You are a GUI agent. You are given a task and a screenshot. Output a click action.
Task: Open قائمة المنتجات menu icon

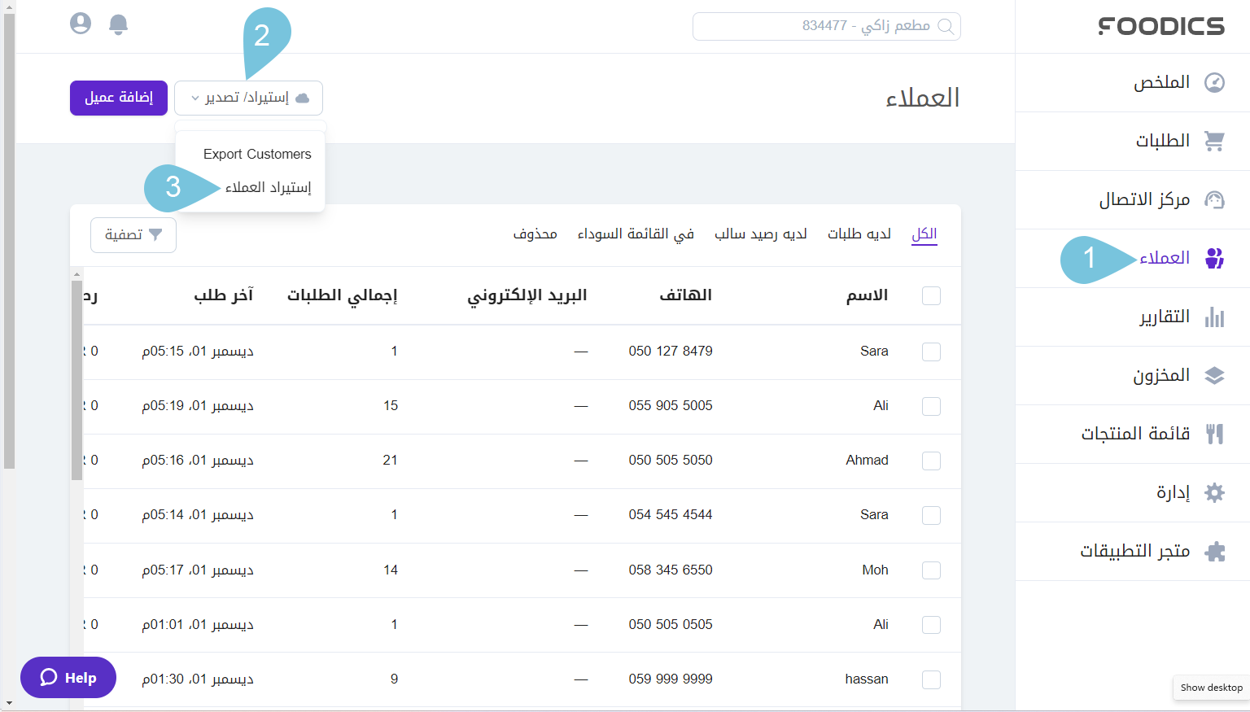[x=1214, y=435]
